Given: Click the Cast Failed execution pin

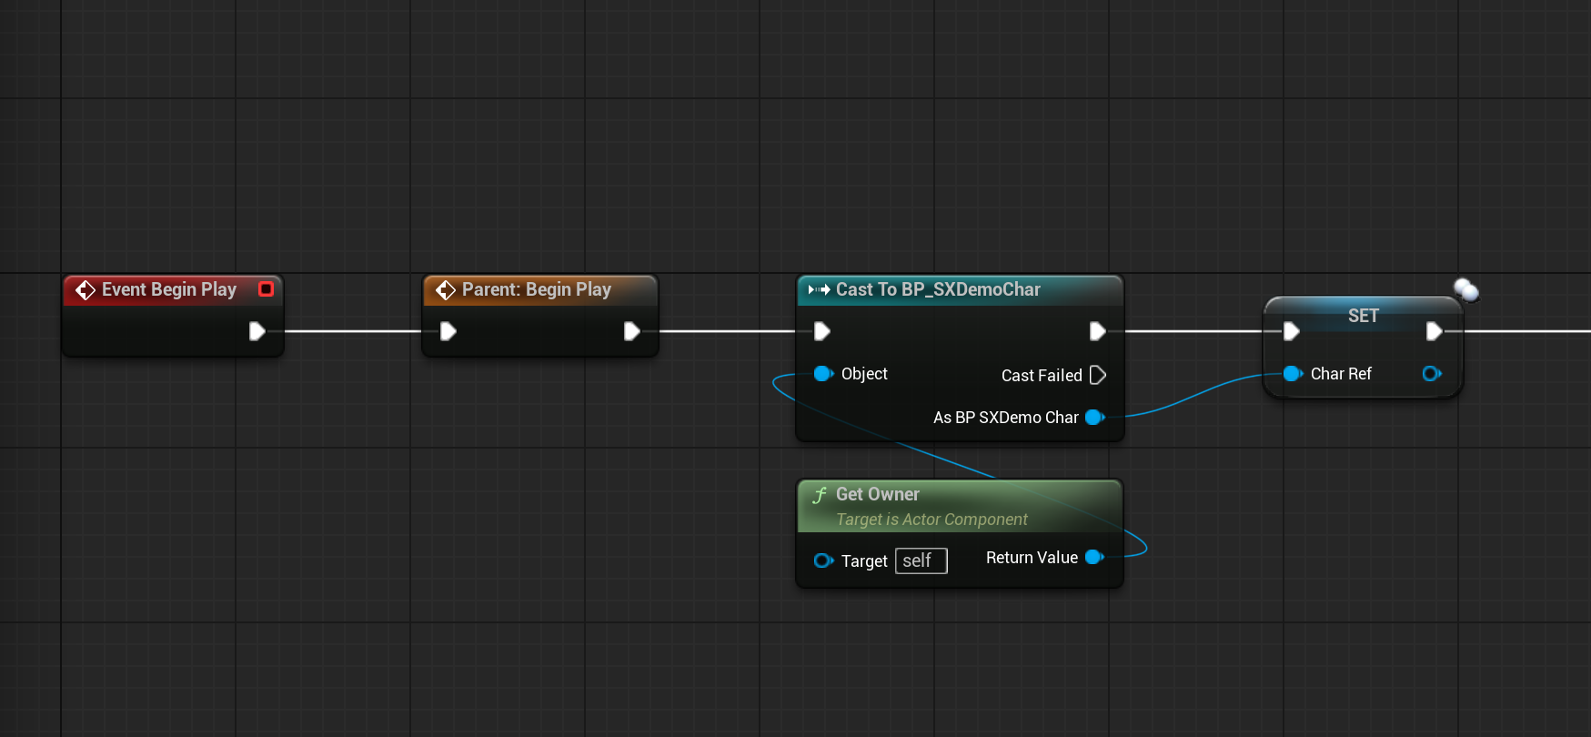Looking at the screenshot, I should [1097, 375].
